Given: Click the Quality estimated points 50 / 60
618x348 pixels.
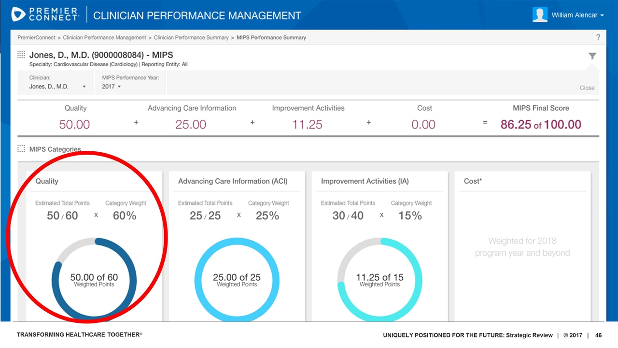Looking at the screenshot, I should pyautogui.click(x=62, y=216).
